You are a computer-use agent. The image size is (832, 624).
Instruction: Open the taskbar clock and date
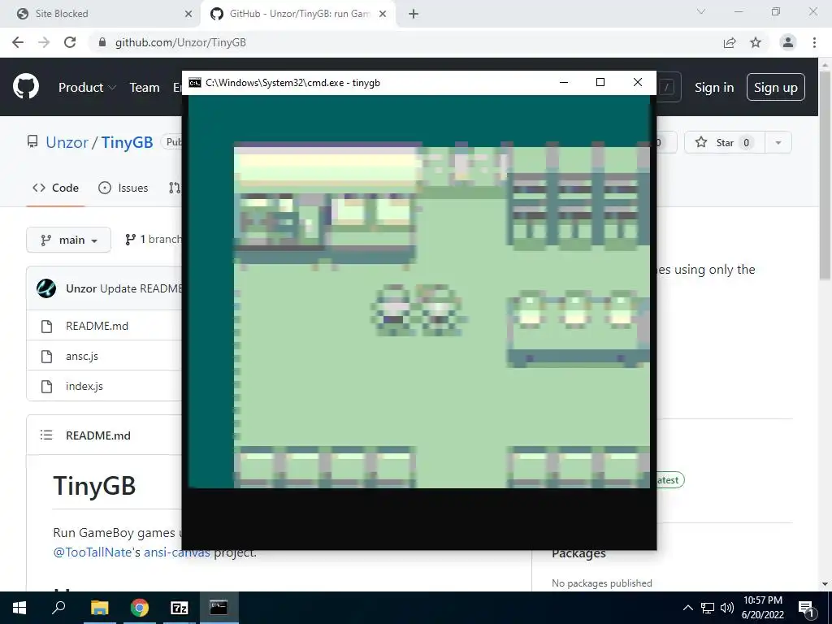(x=763, y=608)
